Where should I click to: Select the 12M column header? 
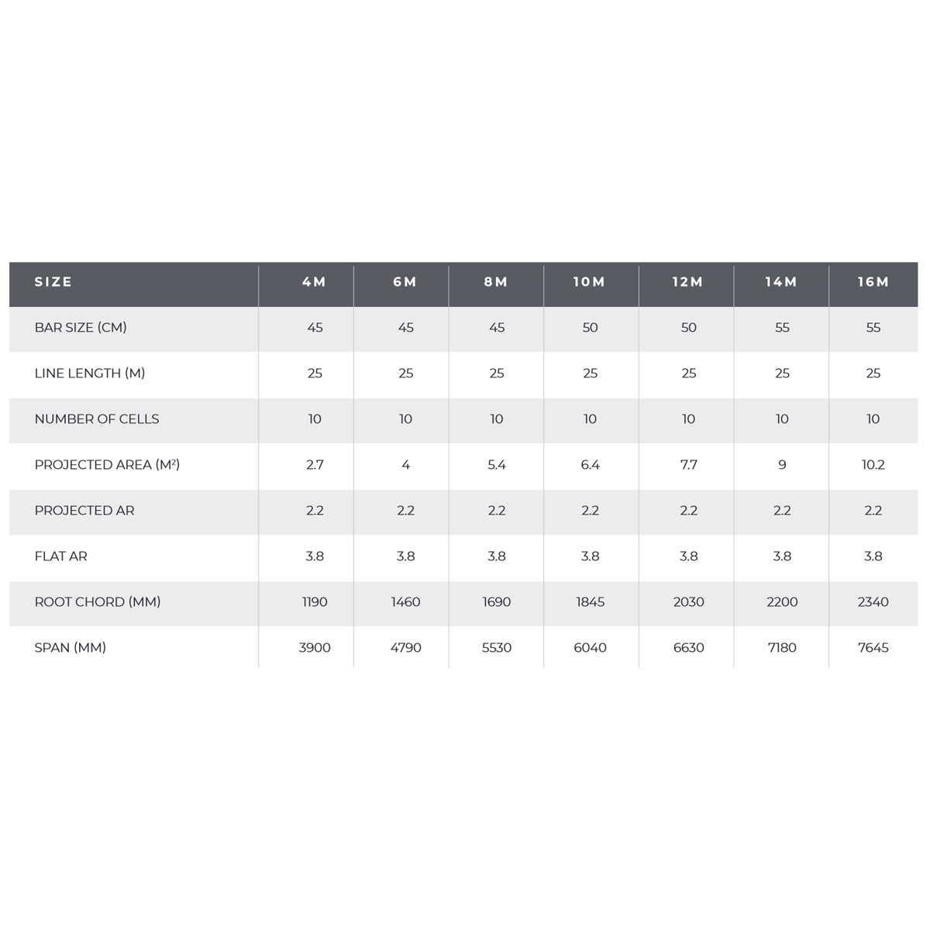688,282
